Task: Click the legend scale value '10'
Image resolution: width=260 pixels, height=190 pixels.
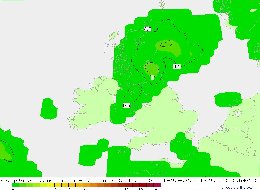Action: click(x=84, y=189)
